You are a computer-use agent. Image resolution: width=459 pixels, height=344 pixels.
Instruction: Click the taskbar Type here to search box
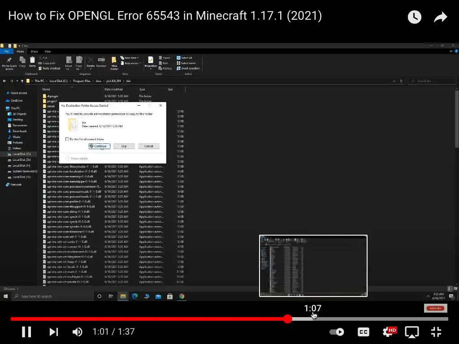53,297
